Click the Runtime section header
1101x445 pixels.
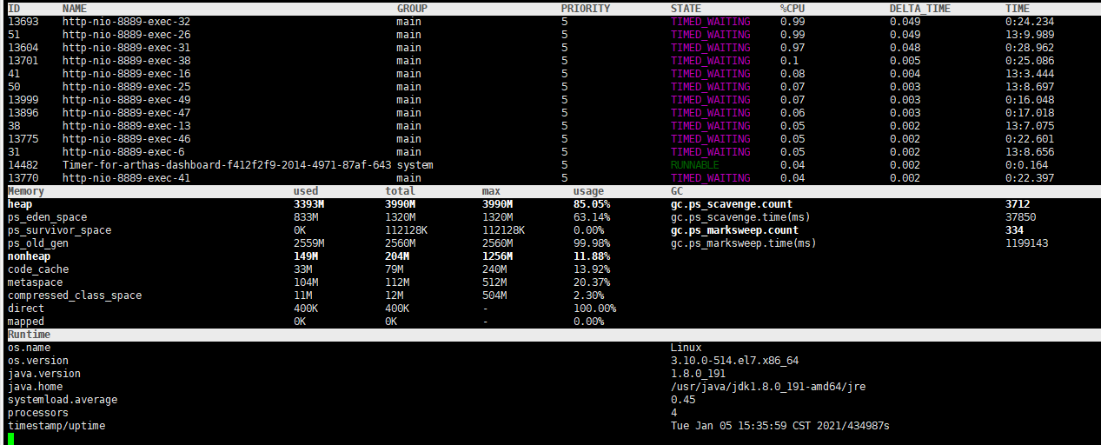pos(29,335)
